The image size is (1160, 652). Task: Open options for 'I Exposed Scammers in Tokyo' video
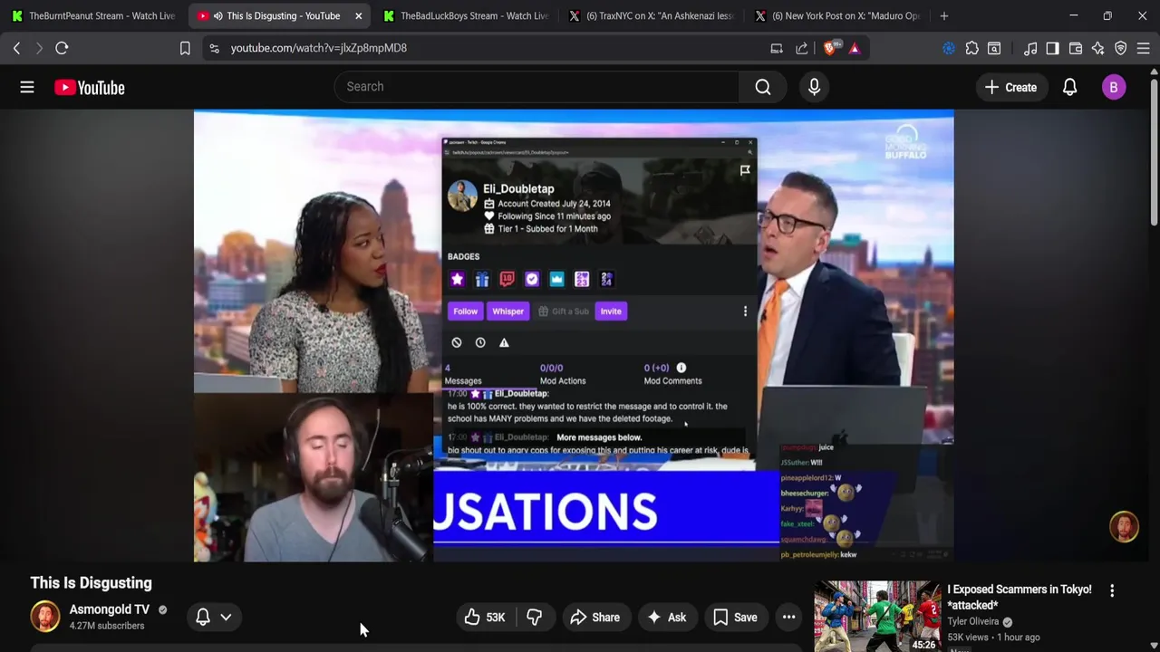point(1112,590)
